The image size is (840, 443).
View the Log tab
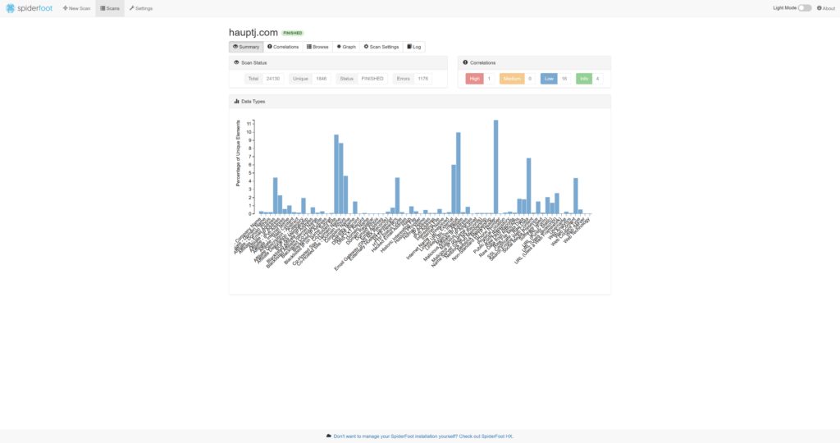click(x=414, y=47)
